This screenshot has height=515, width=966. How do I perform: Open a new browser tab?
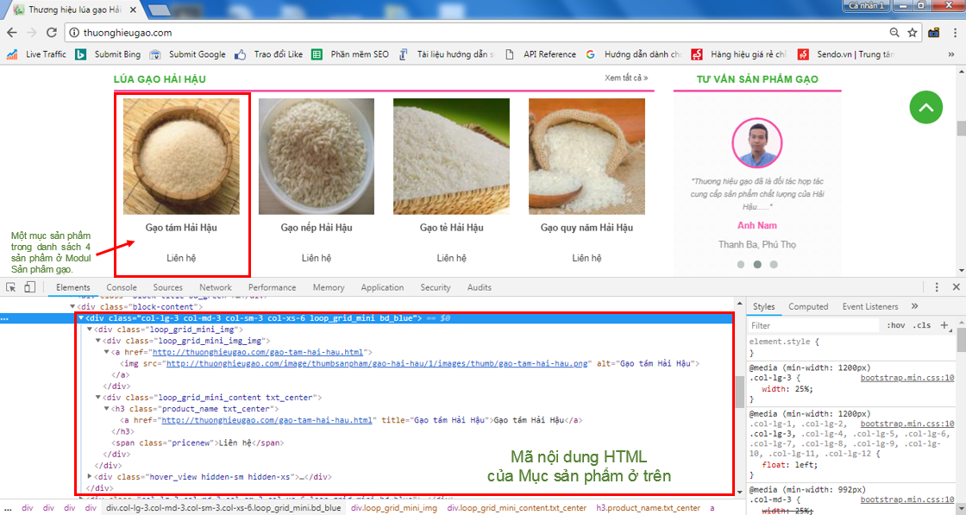coord(159,9)
